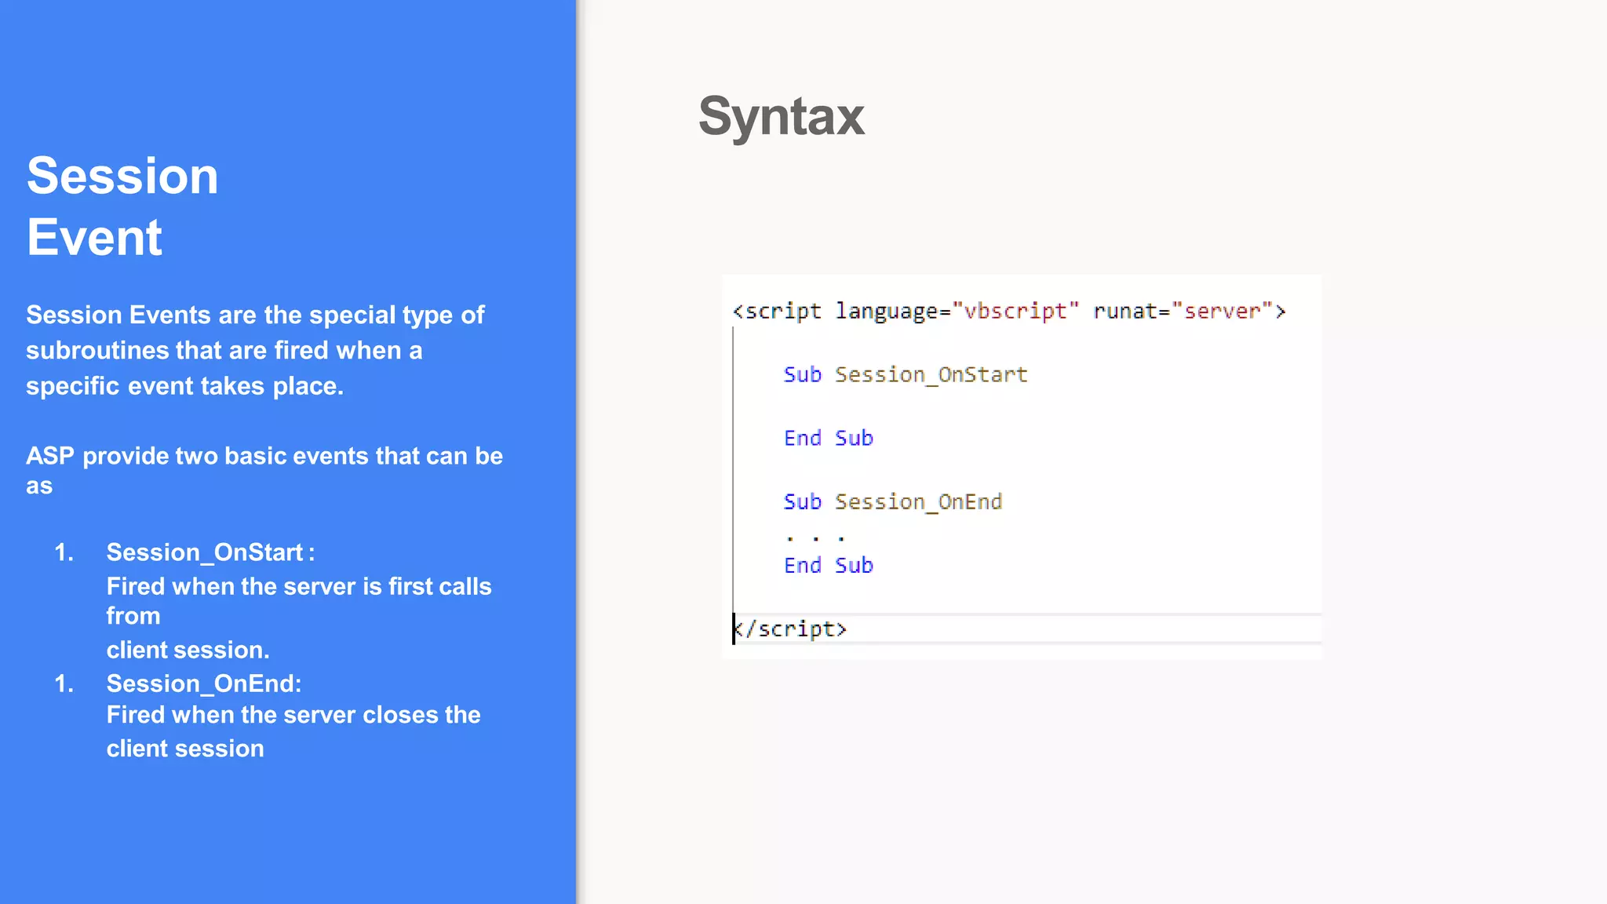Click the last End Sub line
Image resolution: width=1607 pixels, height=904 pixels.
coord(828,566)
